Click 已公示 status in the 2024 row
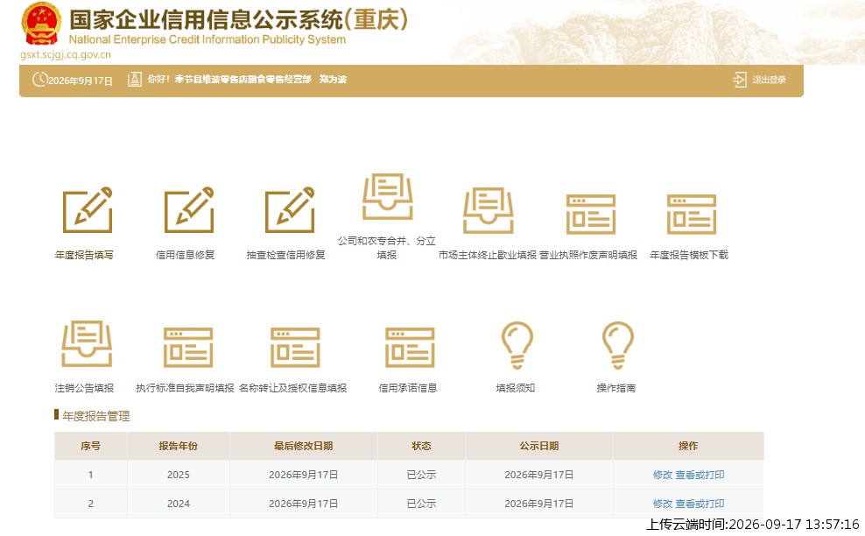This screenshot has height=536, width=865. pos(421,504)
